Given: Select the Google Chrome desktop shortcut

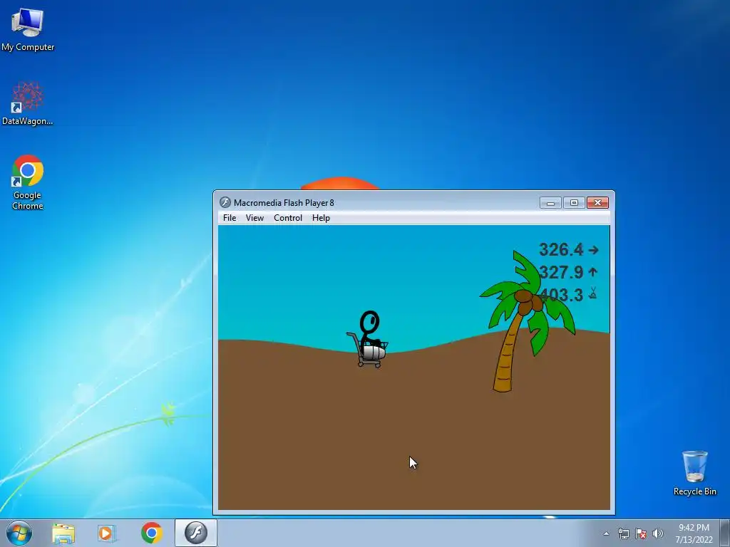Looking at the screenshot, I should (28, 182).
